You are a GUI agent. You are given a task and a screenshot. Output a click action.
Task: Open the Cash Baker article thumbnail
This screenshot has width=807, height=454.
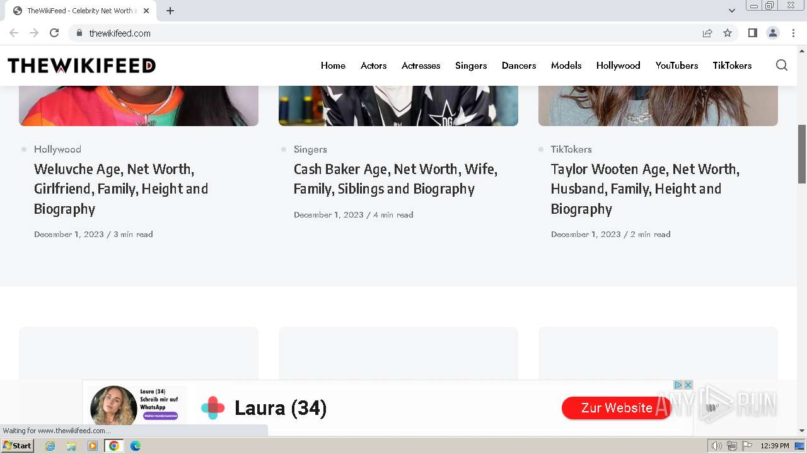[x=398, y=106]
